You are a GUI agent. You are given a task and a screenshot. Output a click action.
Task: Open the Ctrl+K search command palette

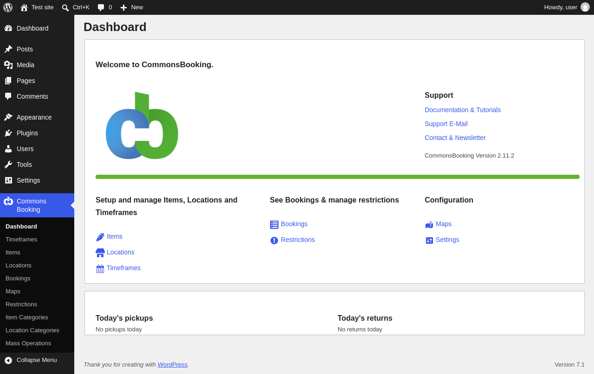click(76, 7)
